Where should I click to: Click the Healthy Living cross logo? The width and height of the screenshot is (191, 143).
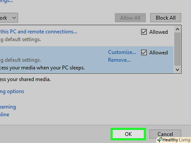tap(160, 140)
